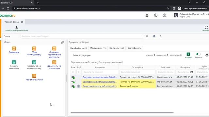Select the Главная форма tab
The width and height of the screenshot is (209, 117).
(11, 22)
